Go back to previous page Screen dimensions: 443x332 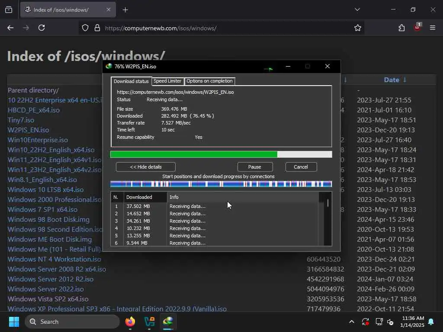pyautogui.click(x=10, y=28)
